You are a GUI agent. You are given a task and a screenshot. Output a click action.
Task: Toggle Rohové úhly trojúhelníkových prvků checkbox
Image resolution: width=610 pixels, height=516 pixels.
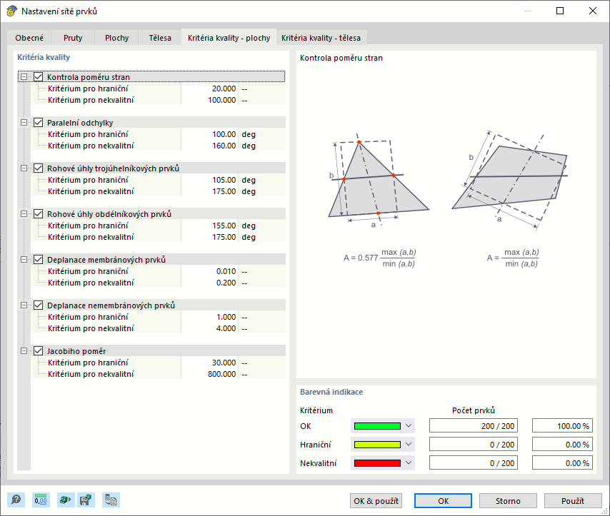tap(38, 168)
